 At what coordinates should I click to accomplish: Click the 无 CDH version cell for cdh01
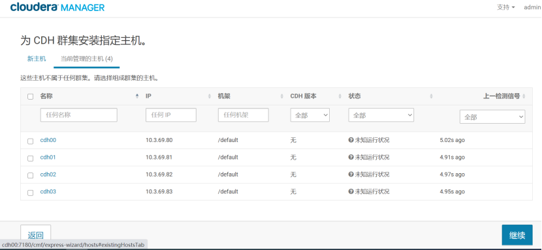click(x=293, y=158)
